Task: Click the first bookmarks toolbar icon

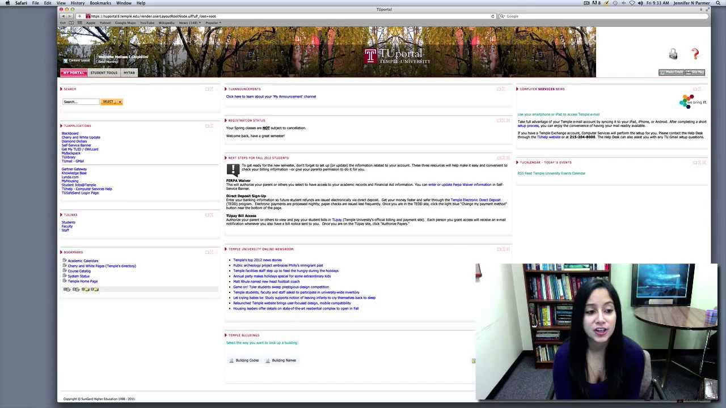Action: (67, 290)
